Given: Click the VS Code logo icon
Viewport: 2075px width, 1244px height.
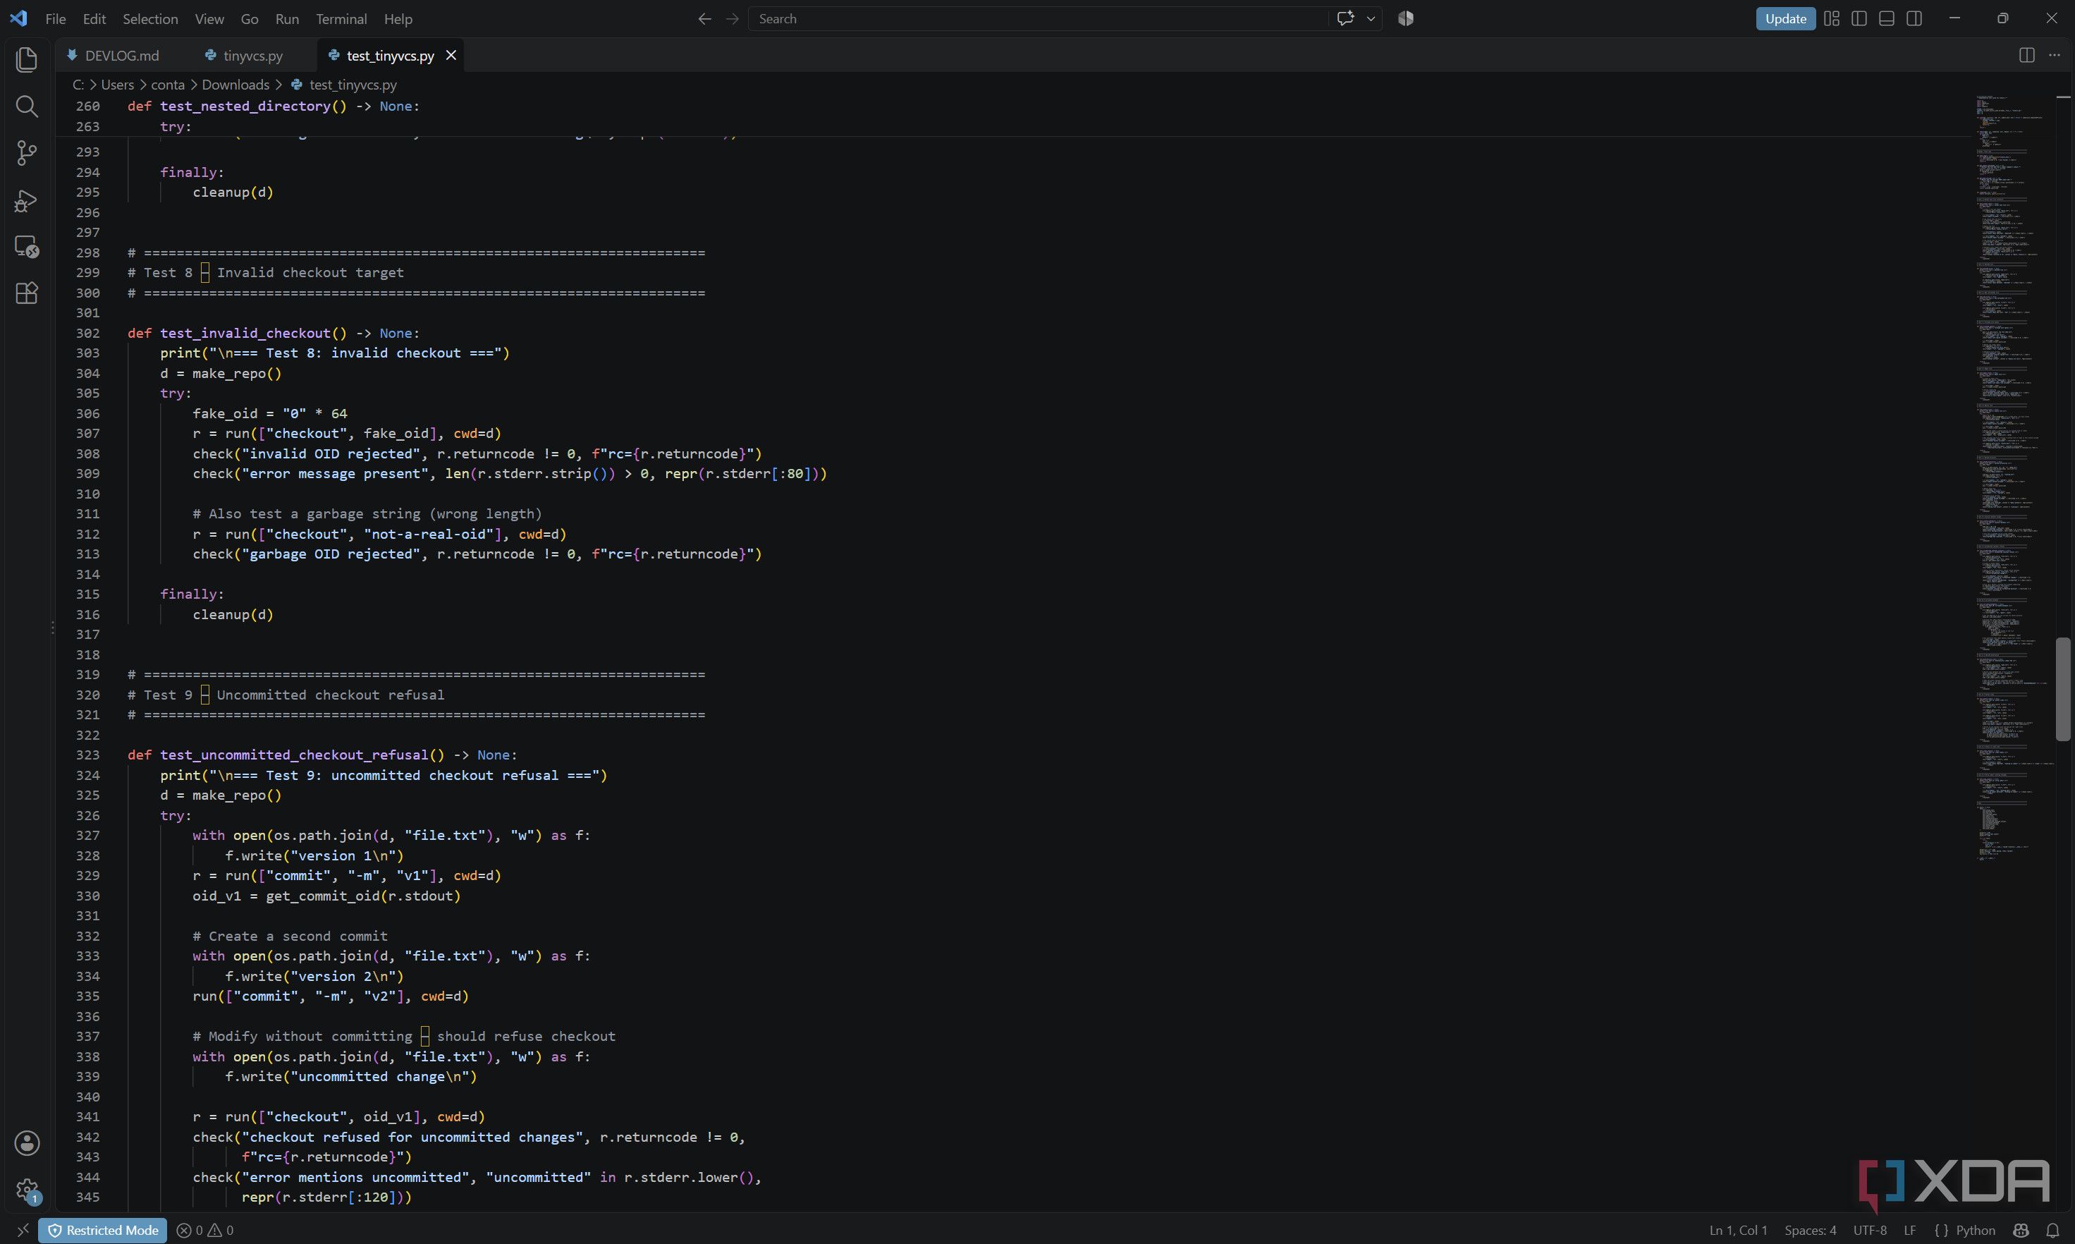Looking at the screenshot, I should 18,18.
